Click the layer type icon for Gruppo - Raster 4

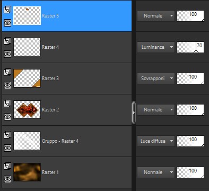[x=7, y=135]
